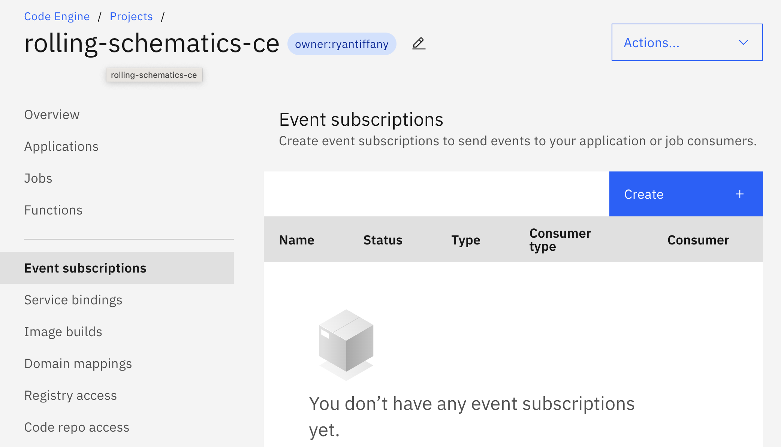
Task: Navigate to Applications in sidebar
Action: click(61, 146)
